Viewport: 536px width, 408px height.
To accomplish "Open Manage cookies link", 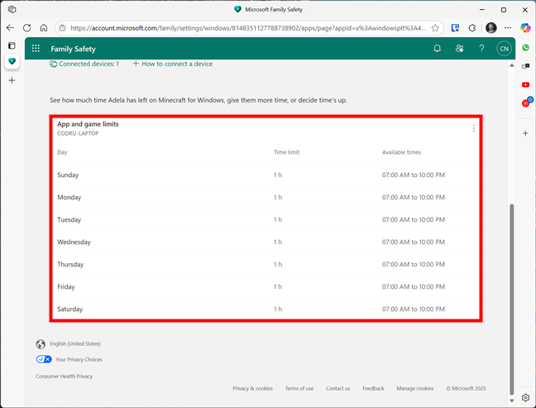I will (415, 388).
